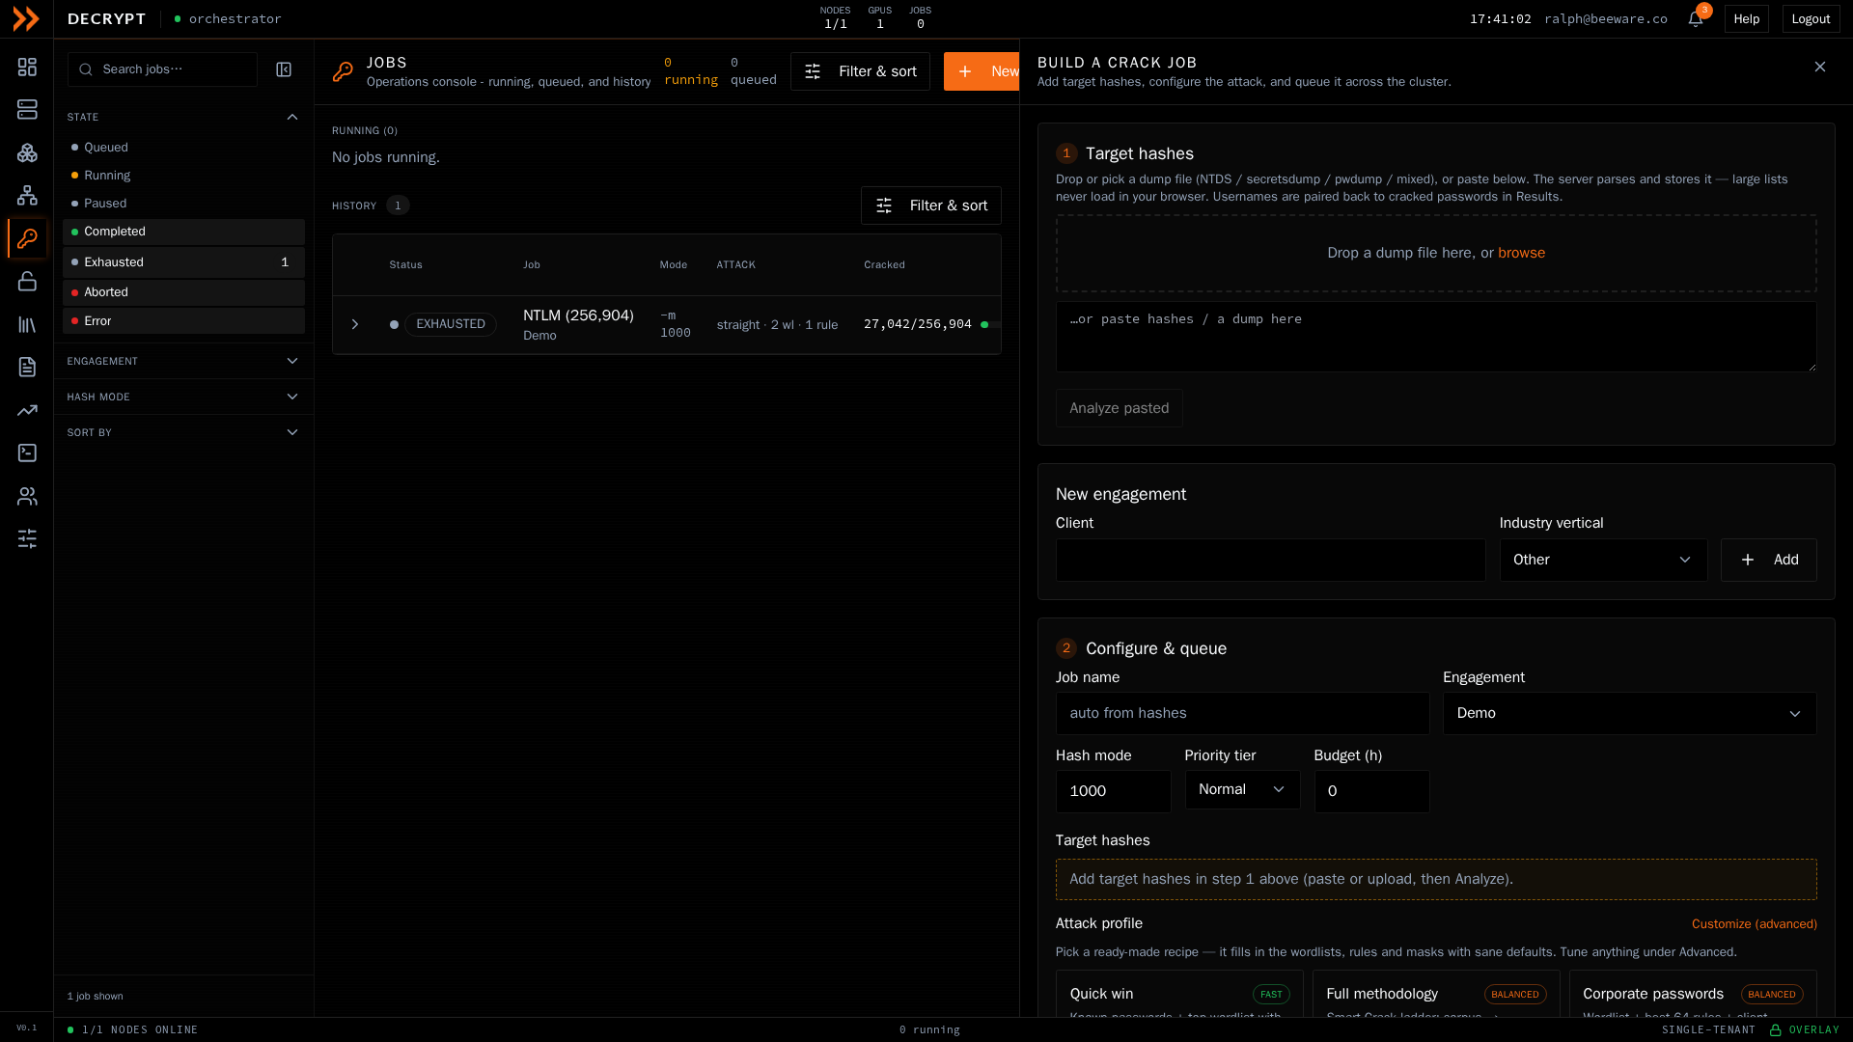Open the network topology icon in sidebar
1853x1042 pixels.
click(x=27, y=195)
